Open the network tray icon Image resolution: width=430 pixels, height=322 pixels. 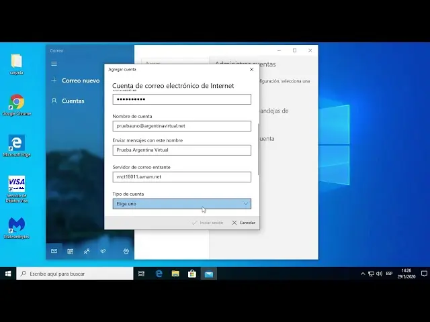pyautogui.click(x=371, y=274)
